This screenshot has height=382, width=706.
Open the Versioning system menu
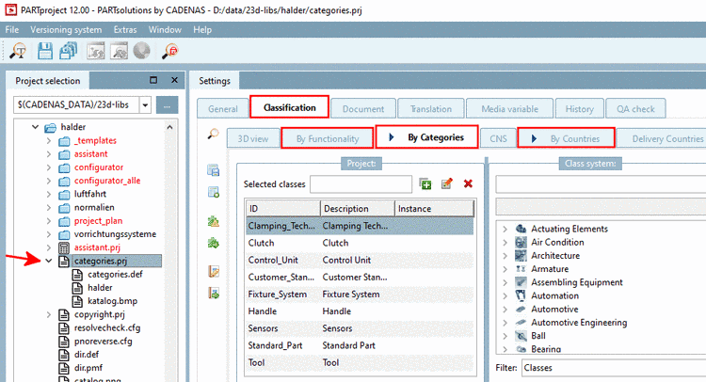(x=66, y=30)
